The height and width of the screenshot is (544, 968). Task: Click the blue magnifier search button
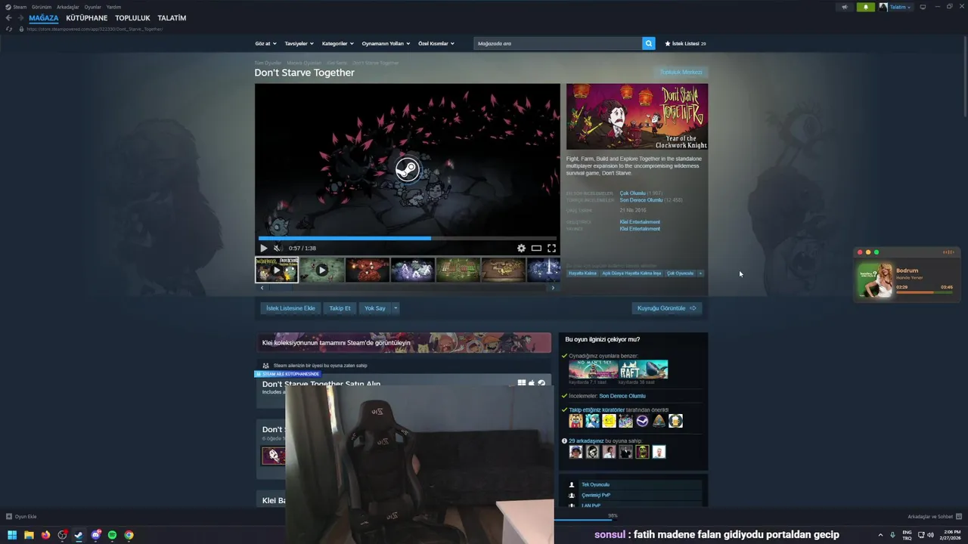pos(649,44)
